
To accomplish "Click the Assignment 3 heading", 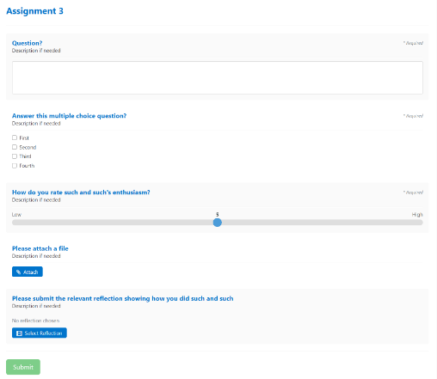I will coord(34,11).
